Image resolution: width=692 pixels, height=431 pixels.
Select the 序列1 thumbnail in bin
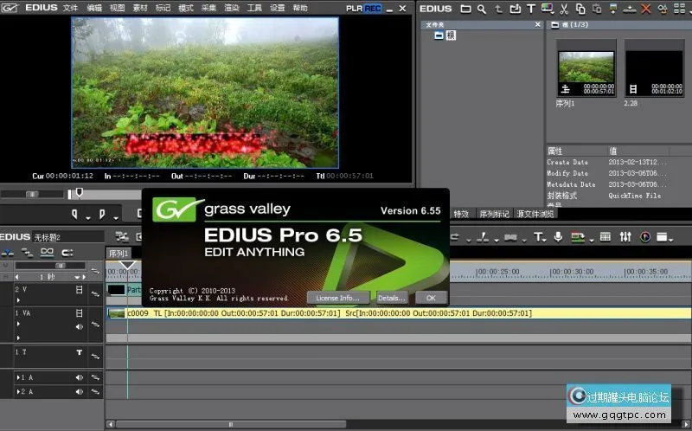tap(586, 69)
